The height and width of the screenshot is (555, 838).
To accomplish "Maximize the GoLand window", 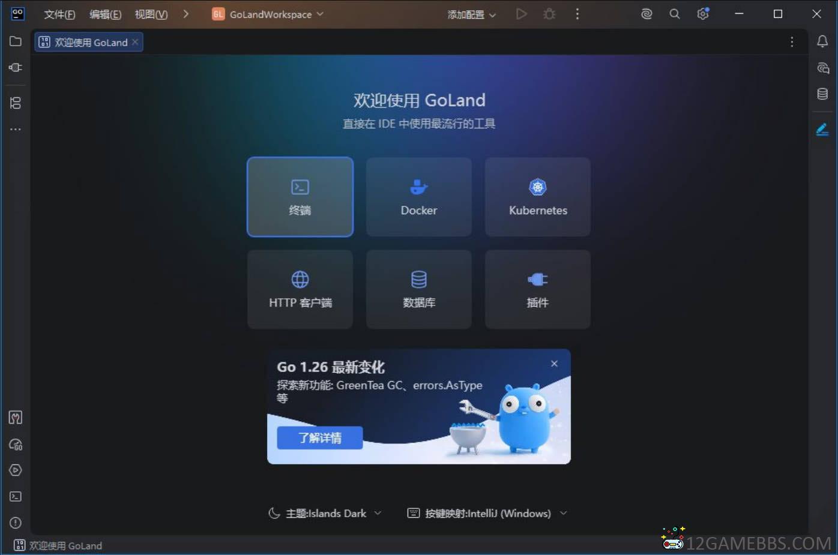I will tap(778, 14).
